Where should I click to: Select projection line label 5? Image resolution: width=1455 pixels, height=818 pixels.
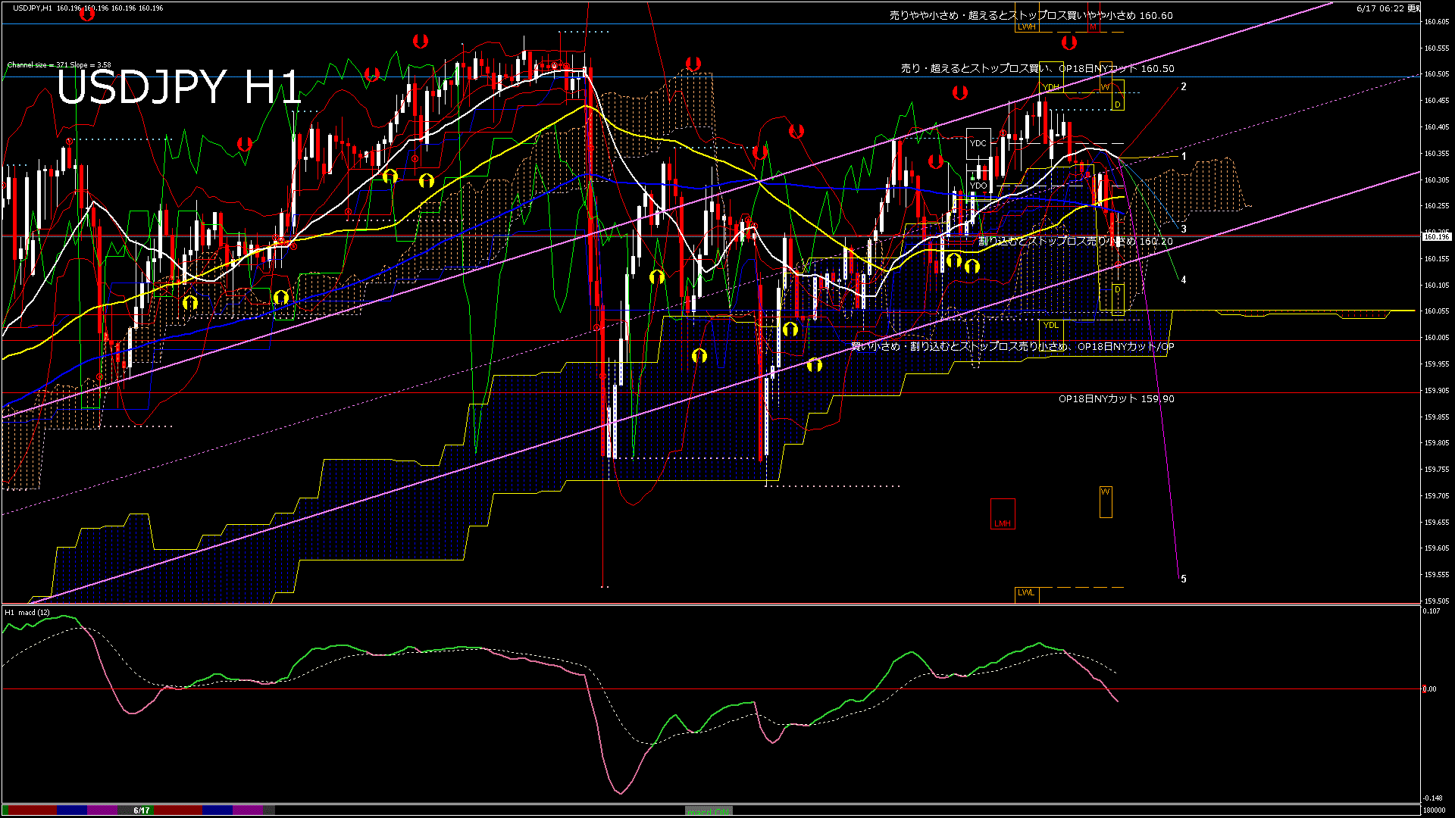point(1184,579)
